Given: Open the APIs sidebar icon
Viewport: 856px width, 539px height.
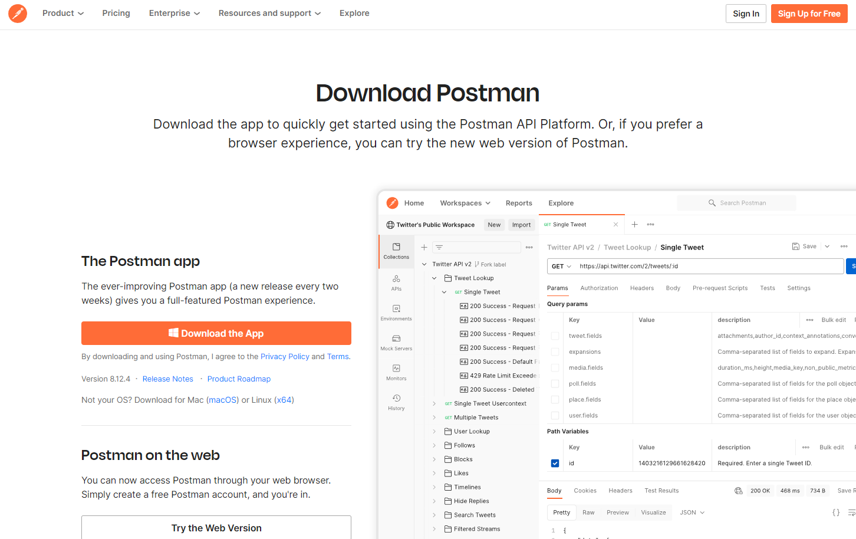Looking at the screenshot, I should (x=396, y=282).
